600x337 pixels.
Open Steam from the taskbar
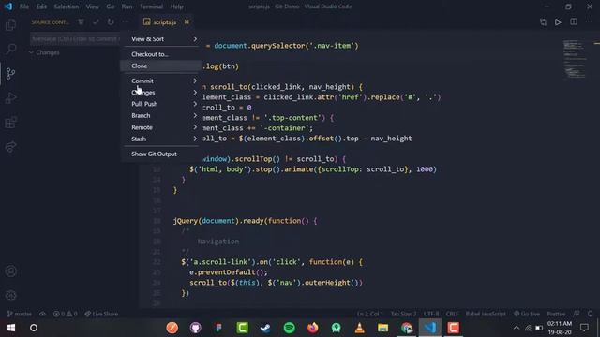(265, 328)
